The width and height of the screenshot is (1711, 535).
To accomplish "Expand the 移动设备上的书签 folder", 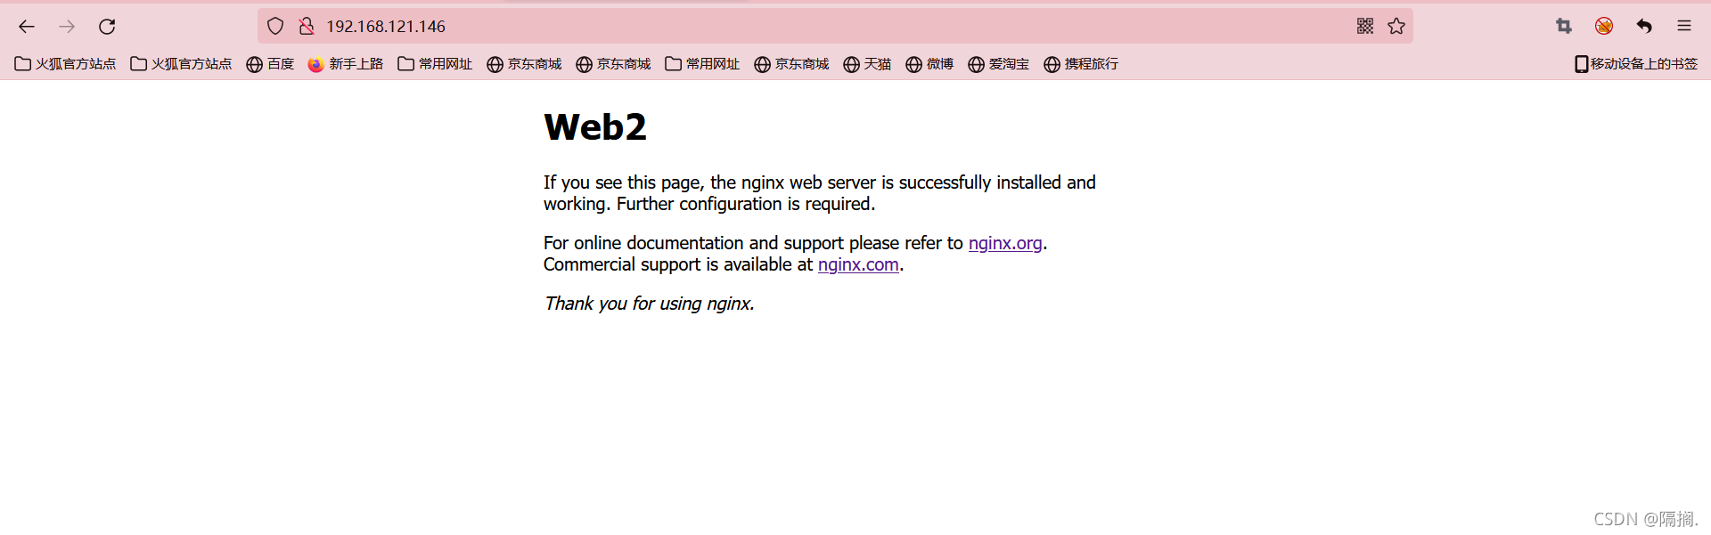I will pos(1636,64).
